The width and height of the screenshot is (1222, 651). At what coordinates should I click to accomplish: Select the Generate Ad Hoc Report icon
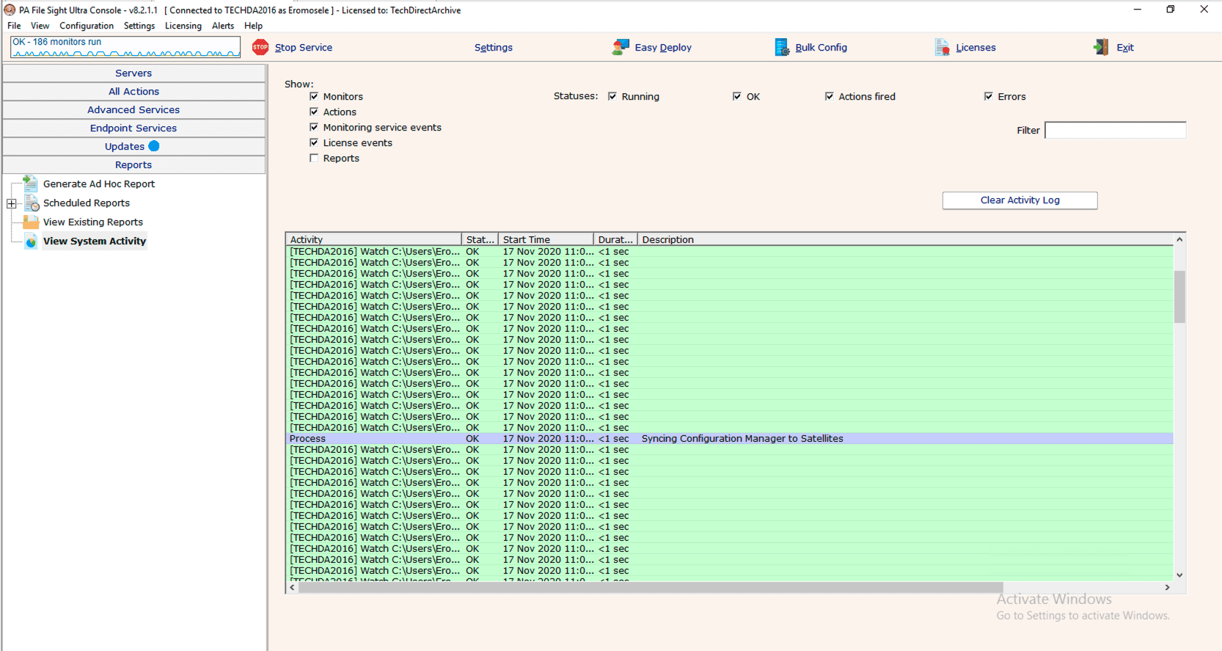(31, 183)
